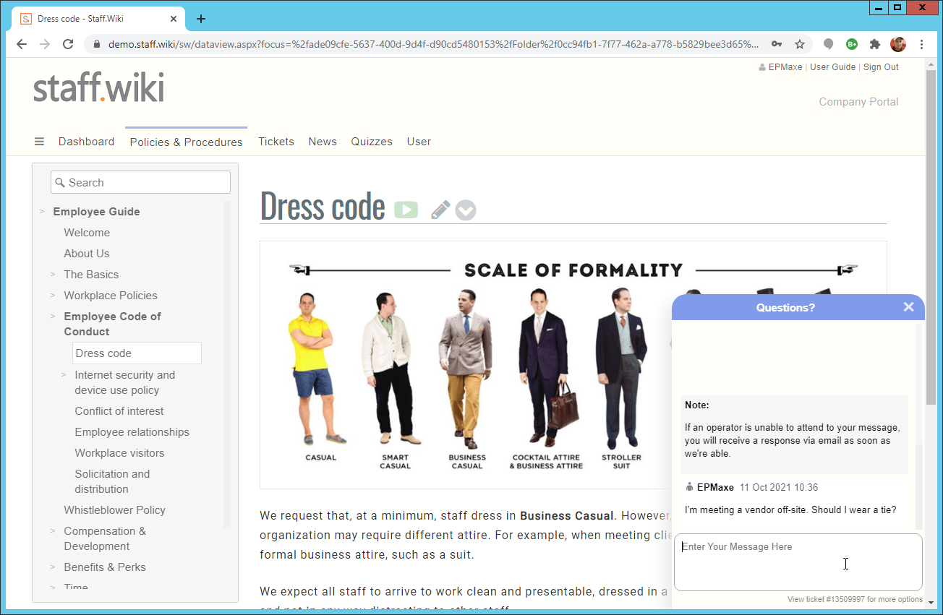Open Chrome's three-dot menu
This screenshot has height=615, width=943.
tap(921, 44)
